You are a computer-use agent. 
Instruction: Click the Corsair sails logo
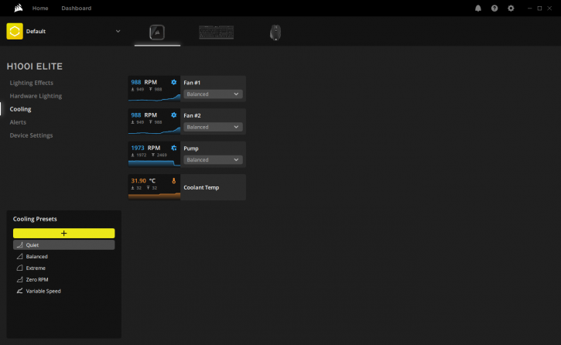coord(19,8)
